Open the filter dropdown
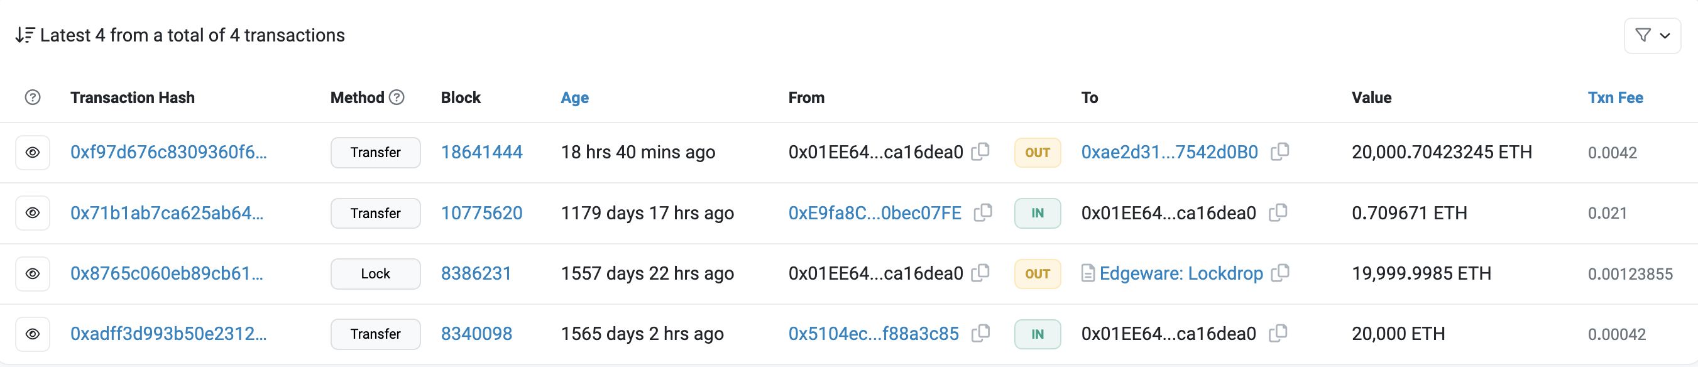This screenshot has height=367, width=1698. tap(1652, 35)
